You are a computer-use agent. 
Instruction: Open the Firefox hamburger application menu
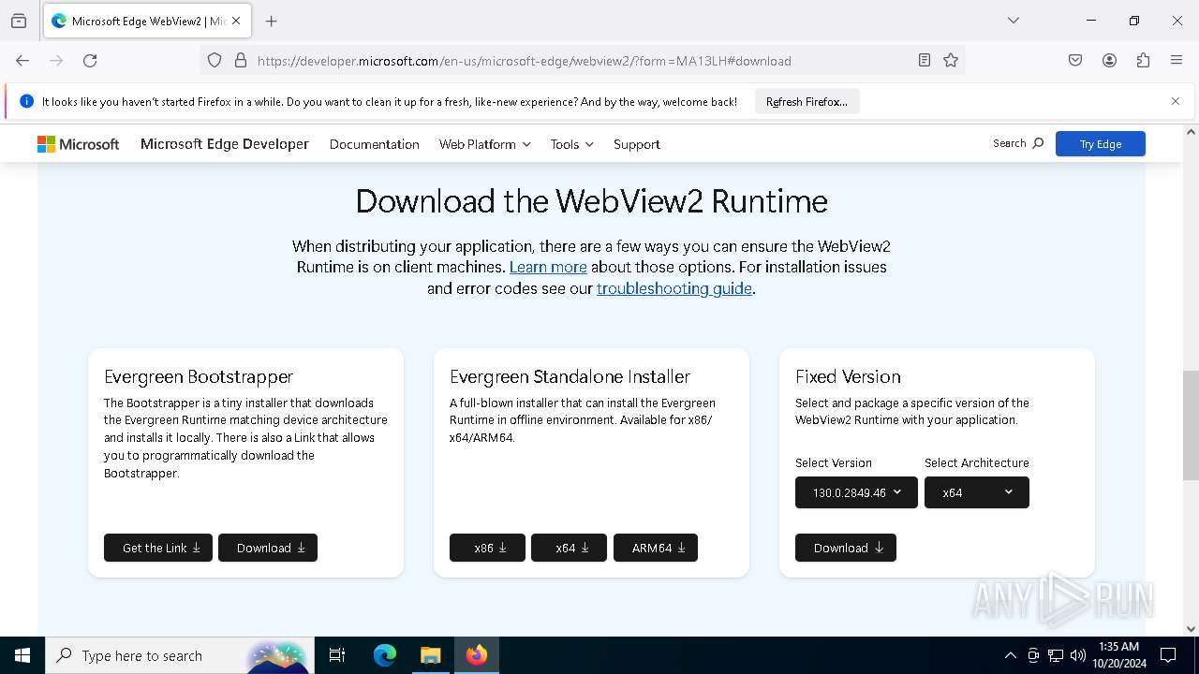1177,61
